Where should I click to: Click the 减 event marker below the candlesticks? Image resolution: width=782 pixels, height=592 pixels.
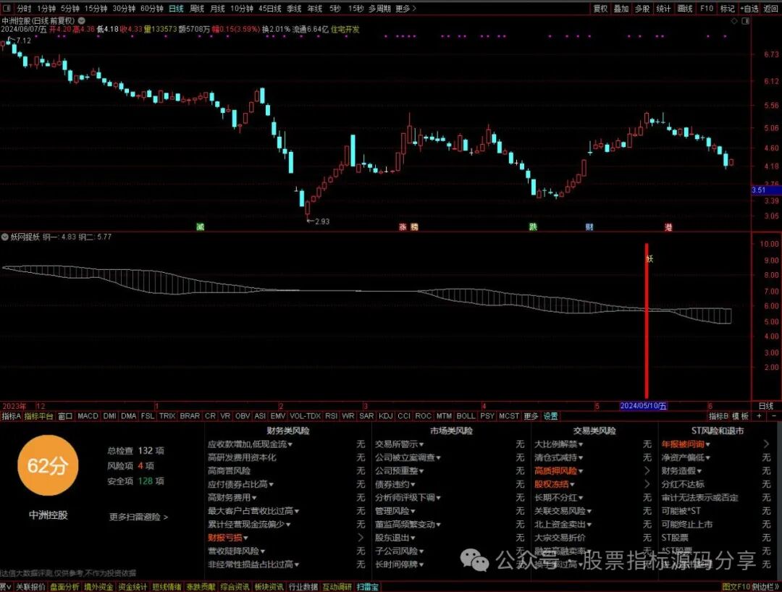tap(200, 227)
